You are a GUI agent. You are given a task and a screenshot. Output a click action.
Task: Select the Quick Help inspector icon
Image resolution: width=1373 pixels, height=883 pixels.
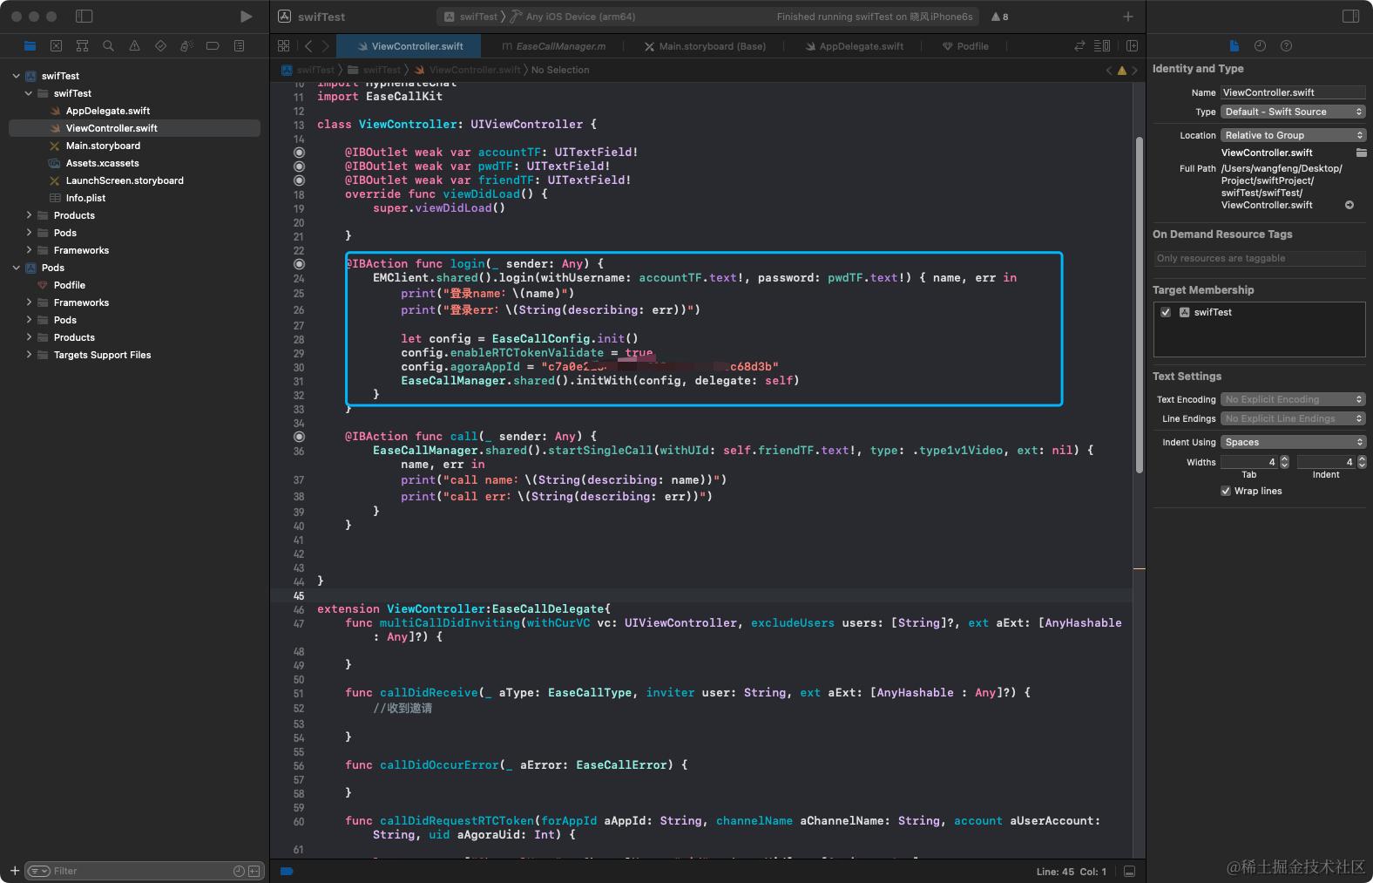[1286, 46]
